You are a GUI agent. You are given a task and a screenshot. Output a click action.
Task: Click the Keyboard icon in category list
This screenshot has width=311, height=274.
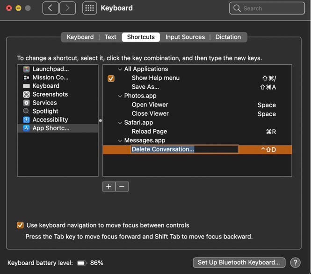coord(26,86)
